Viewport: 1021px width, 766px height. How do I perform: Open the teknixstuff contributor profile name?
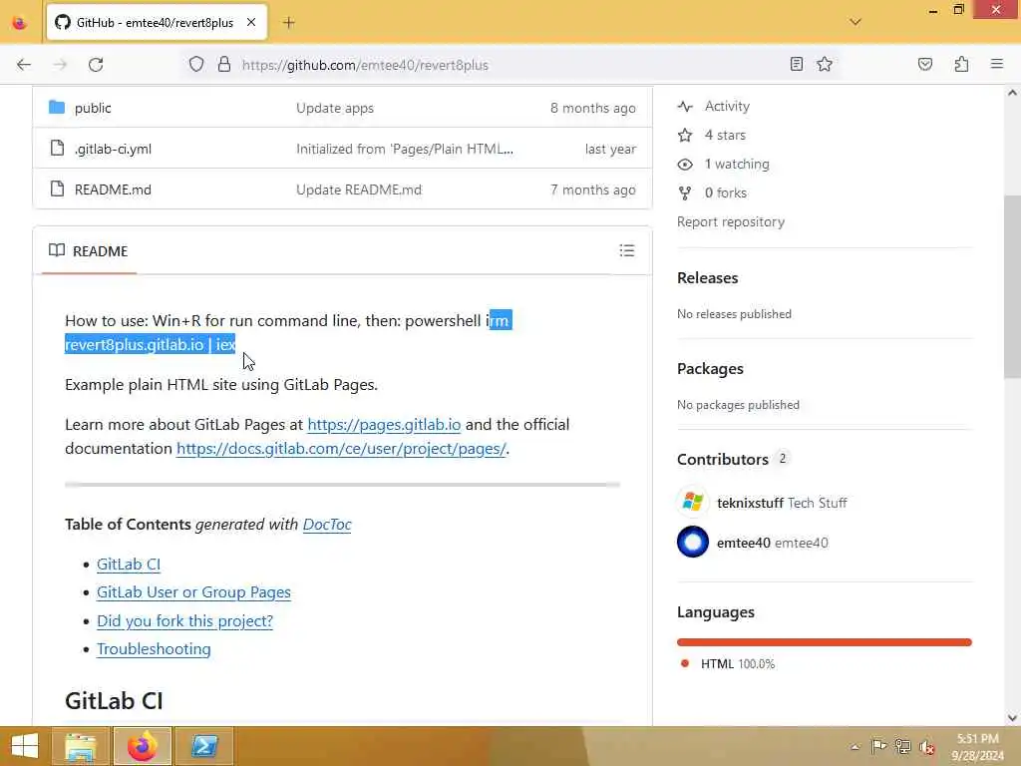point(750,503)
